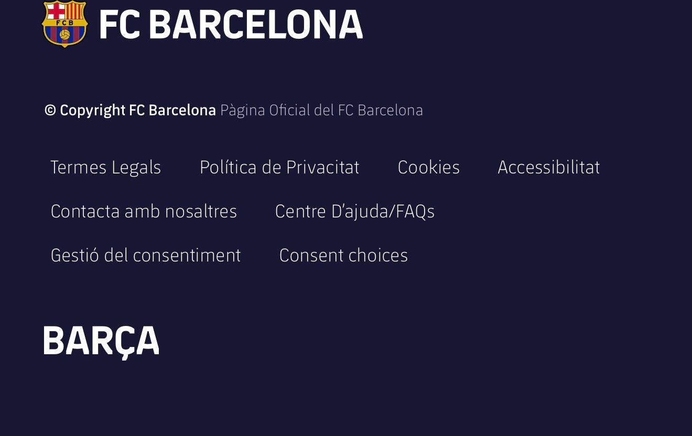692x436 pixels.
Task: Open the Termes Legals link
Action: point(106,167)
